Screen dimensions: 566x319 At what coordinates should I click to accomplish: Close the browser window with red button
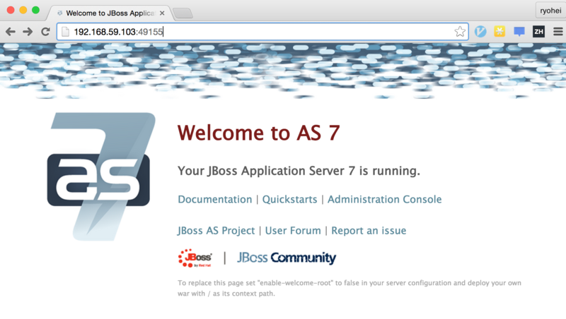click(x=11, y=10)
